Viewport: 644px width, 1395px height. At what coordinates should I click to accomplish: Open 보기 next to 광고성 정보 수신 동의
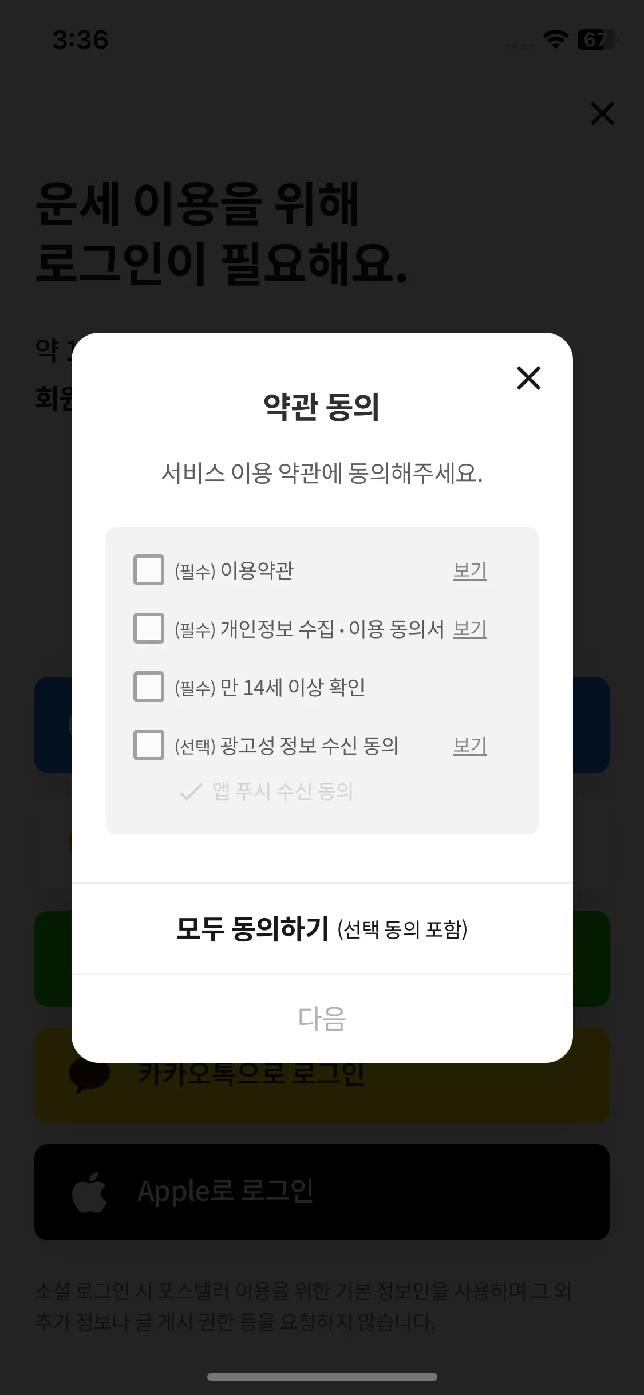click(x=470, y=746)
